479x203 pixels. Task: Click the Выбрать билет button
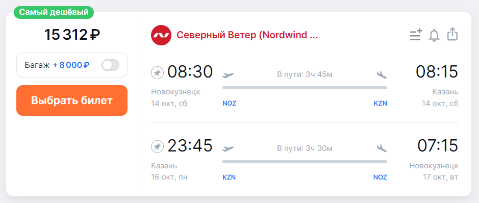pos(72,100)
